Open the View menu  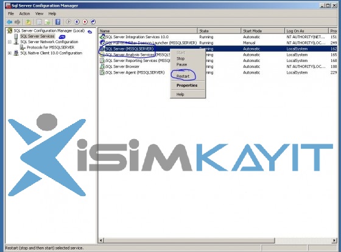(40, 13)
